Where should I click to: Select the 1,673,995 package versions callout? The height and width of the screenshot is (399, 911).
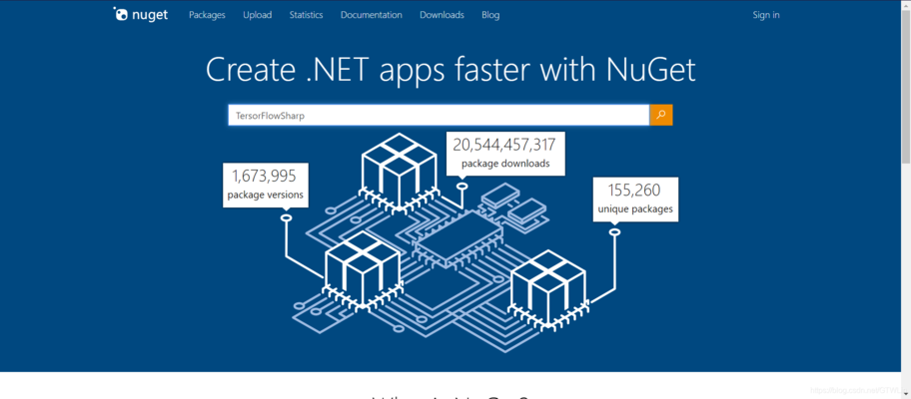(265, 185)
